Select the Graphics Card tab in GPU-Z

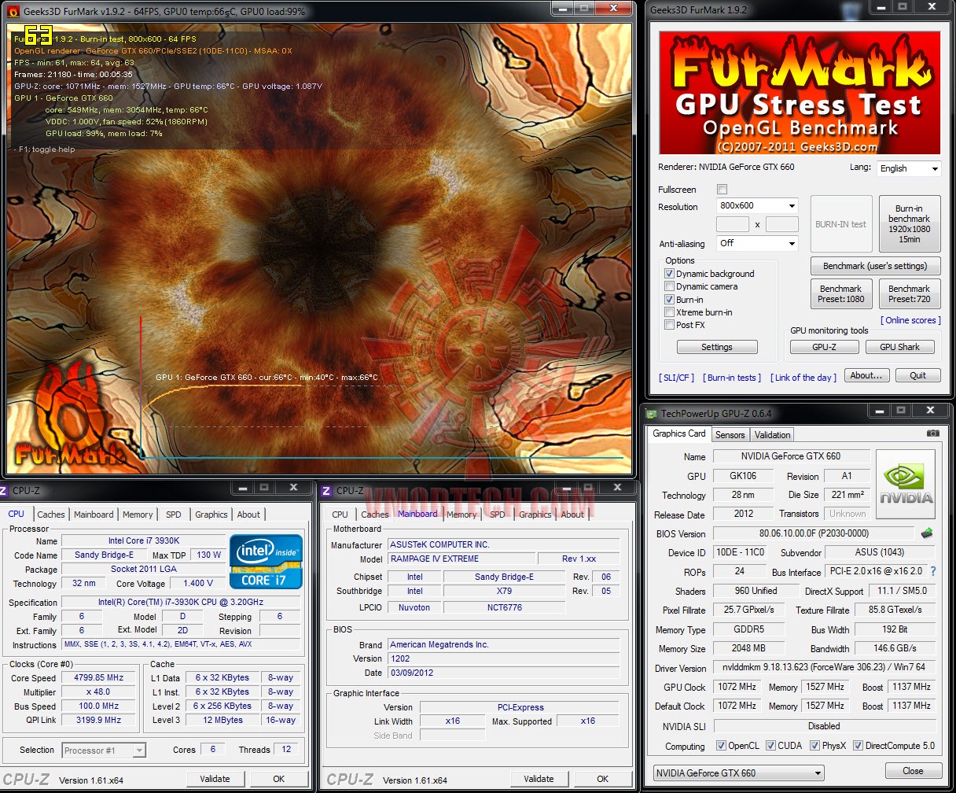[679, 433]
